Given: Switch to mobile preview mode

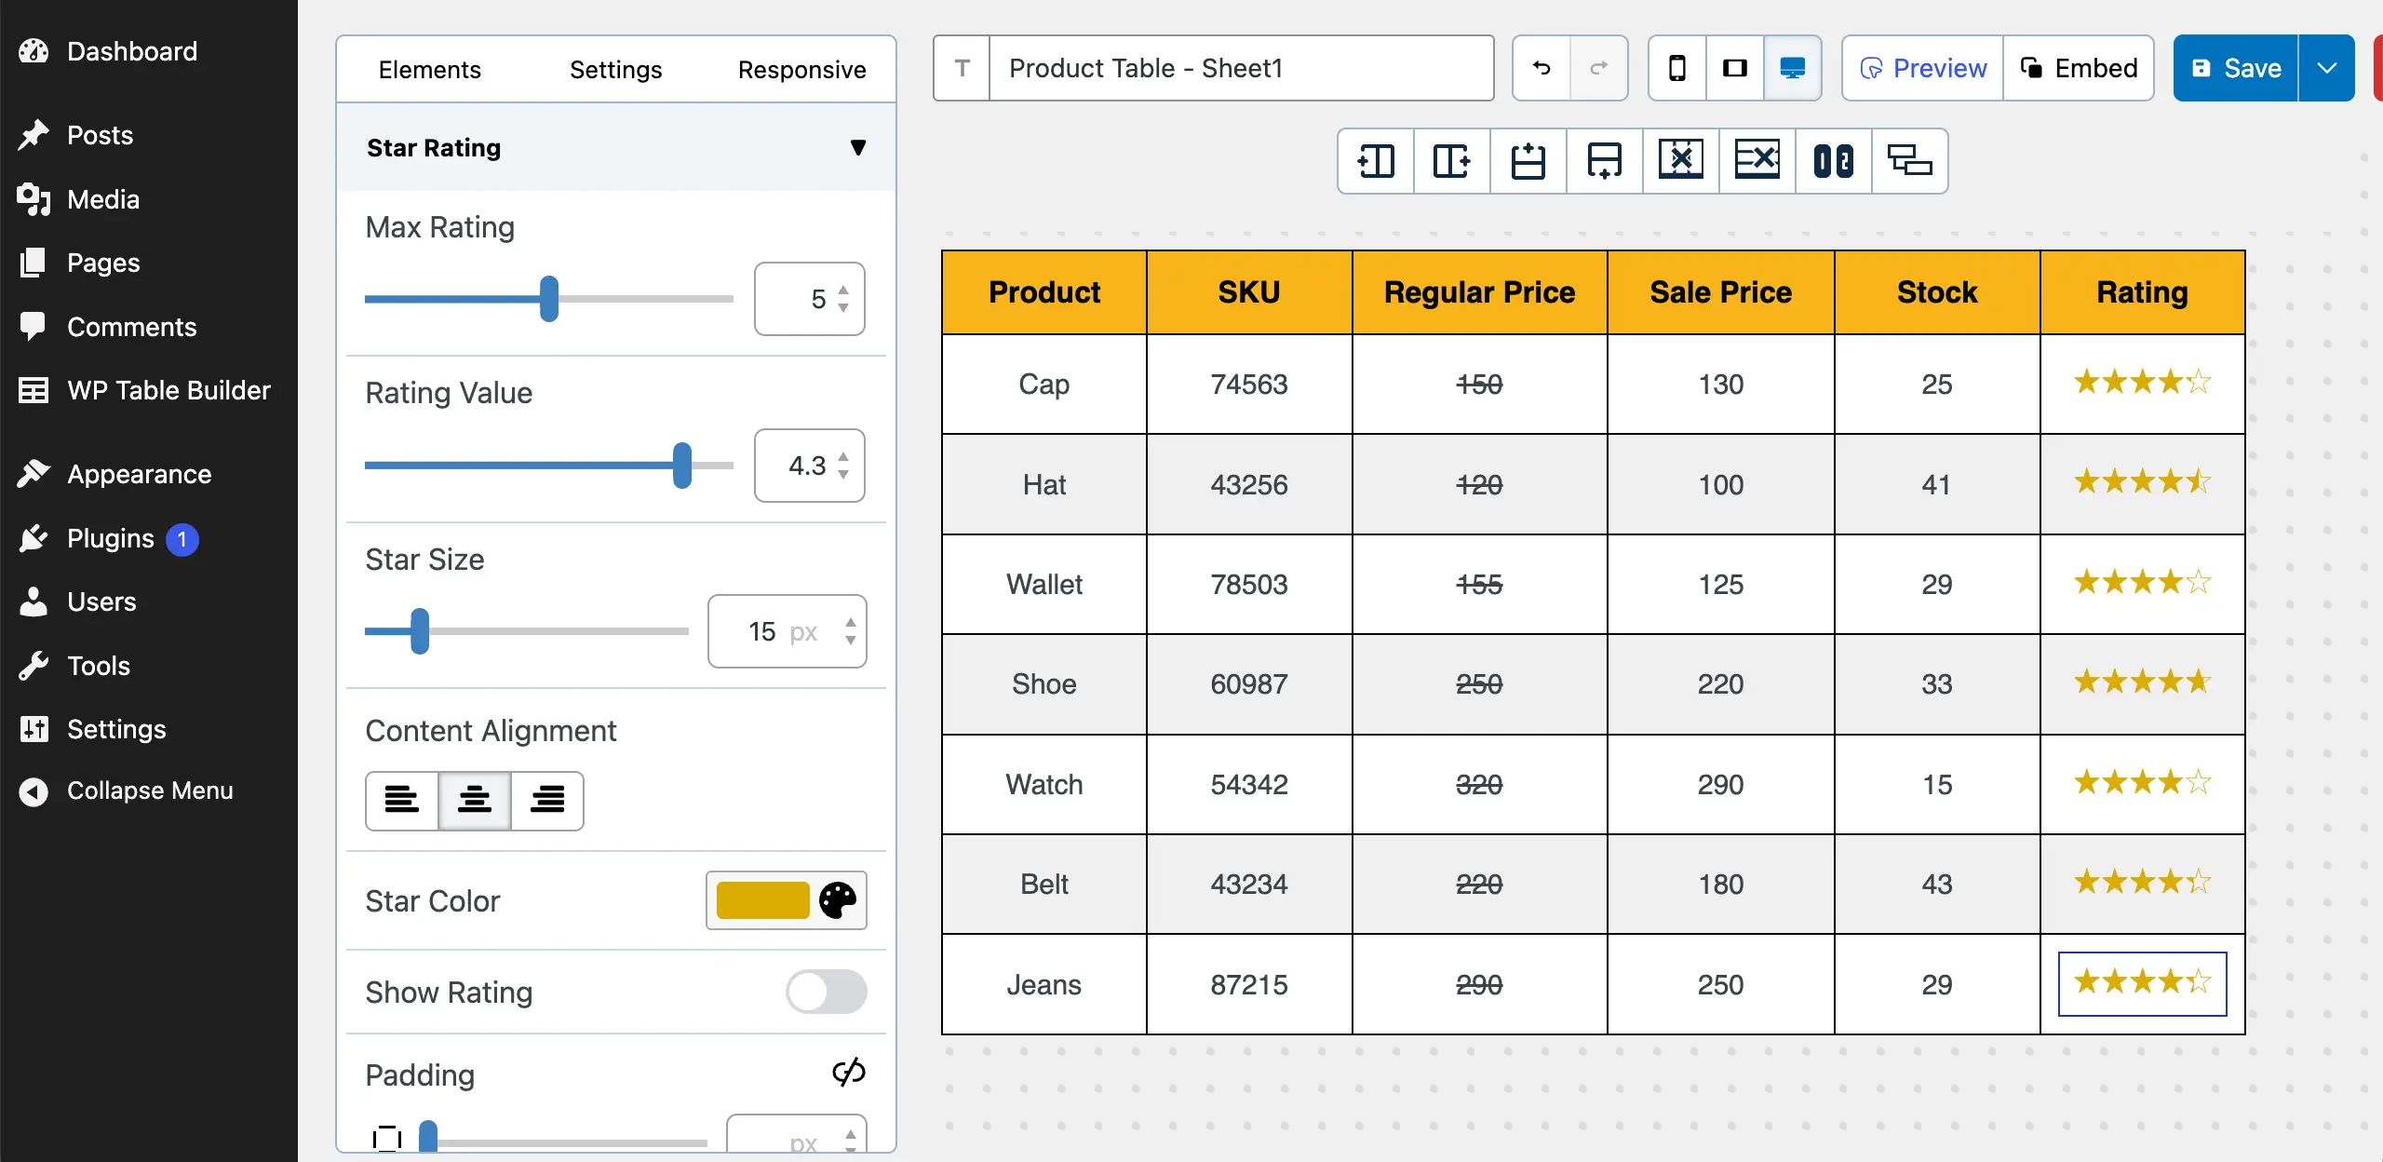Looking at the screenshot, I should (1676, 67).
